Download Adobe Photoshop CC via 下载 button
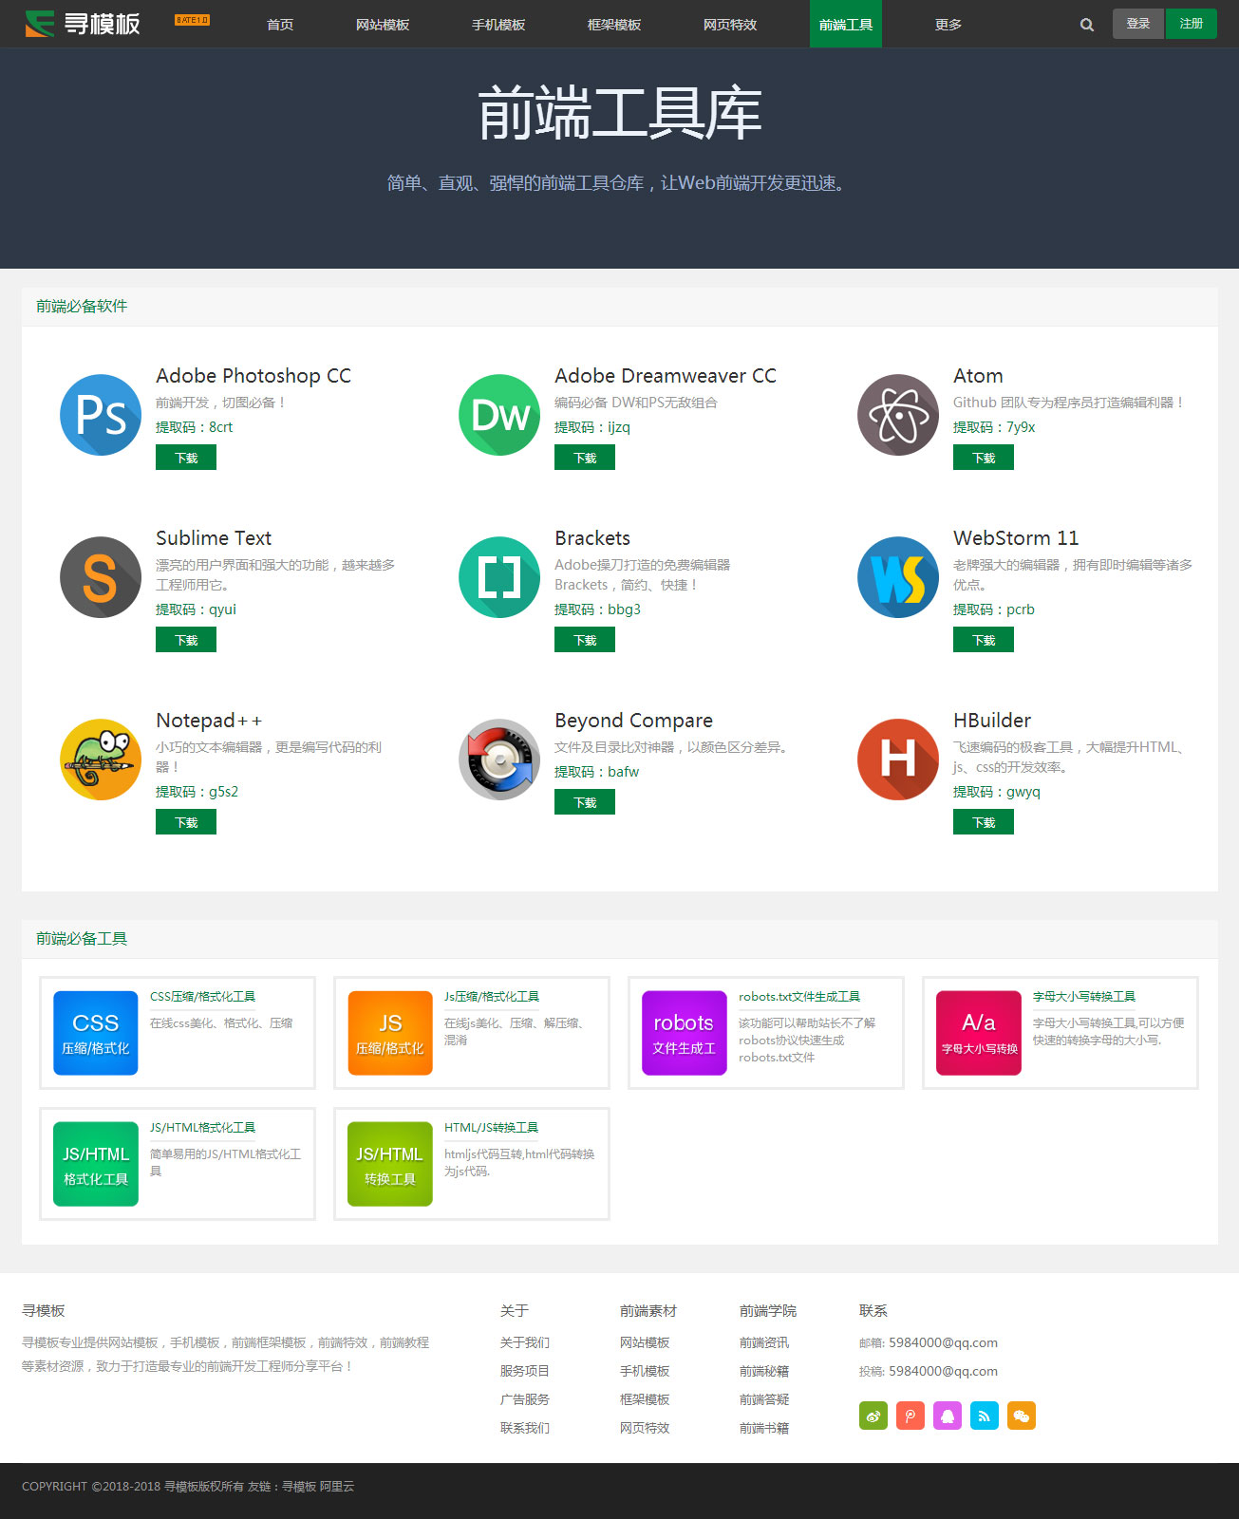This screenshot has width=1239, height=1519. click(x=186, y=458)
